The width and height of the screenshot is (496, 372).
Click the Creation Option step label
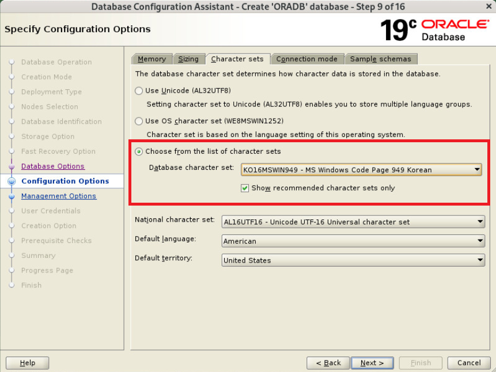pos(49,226)
